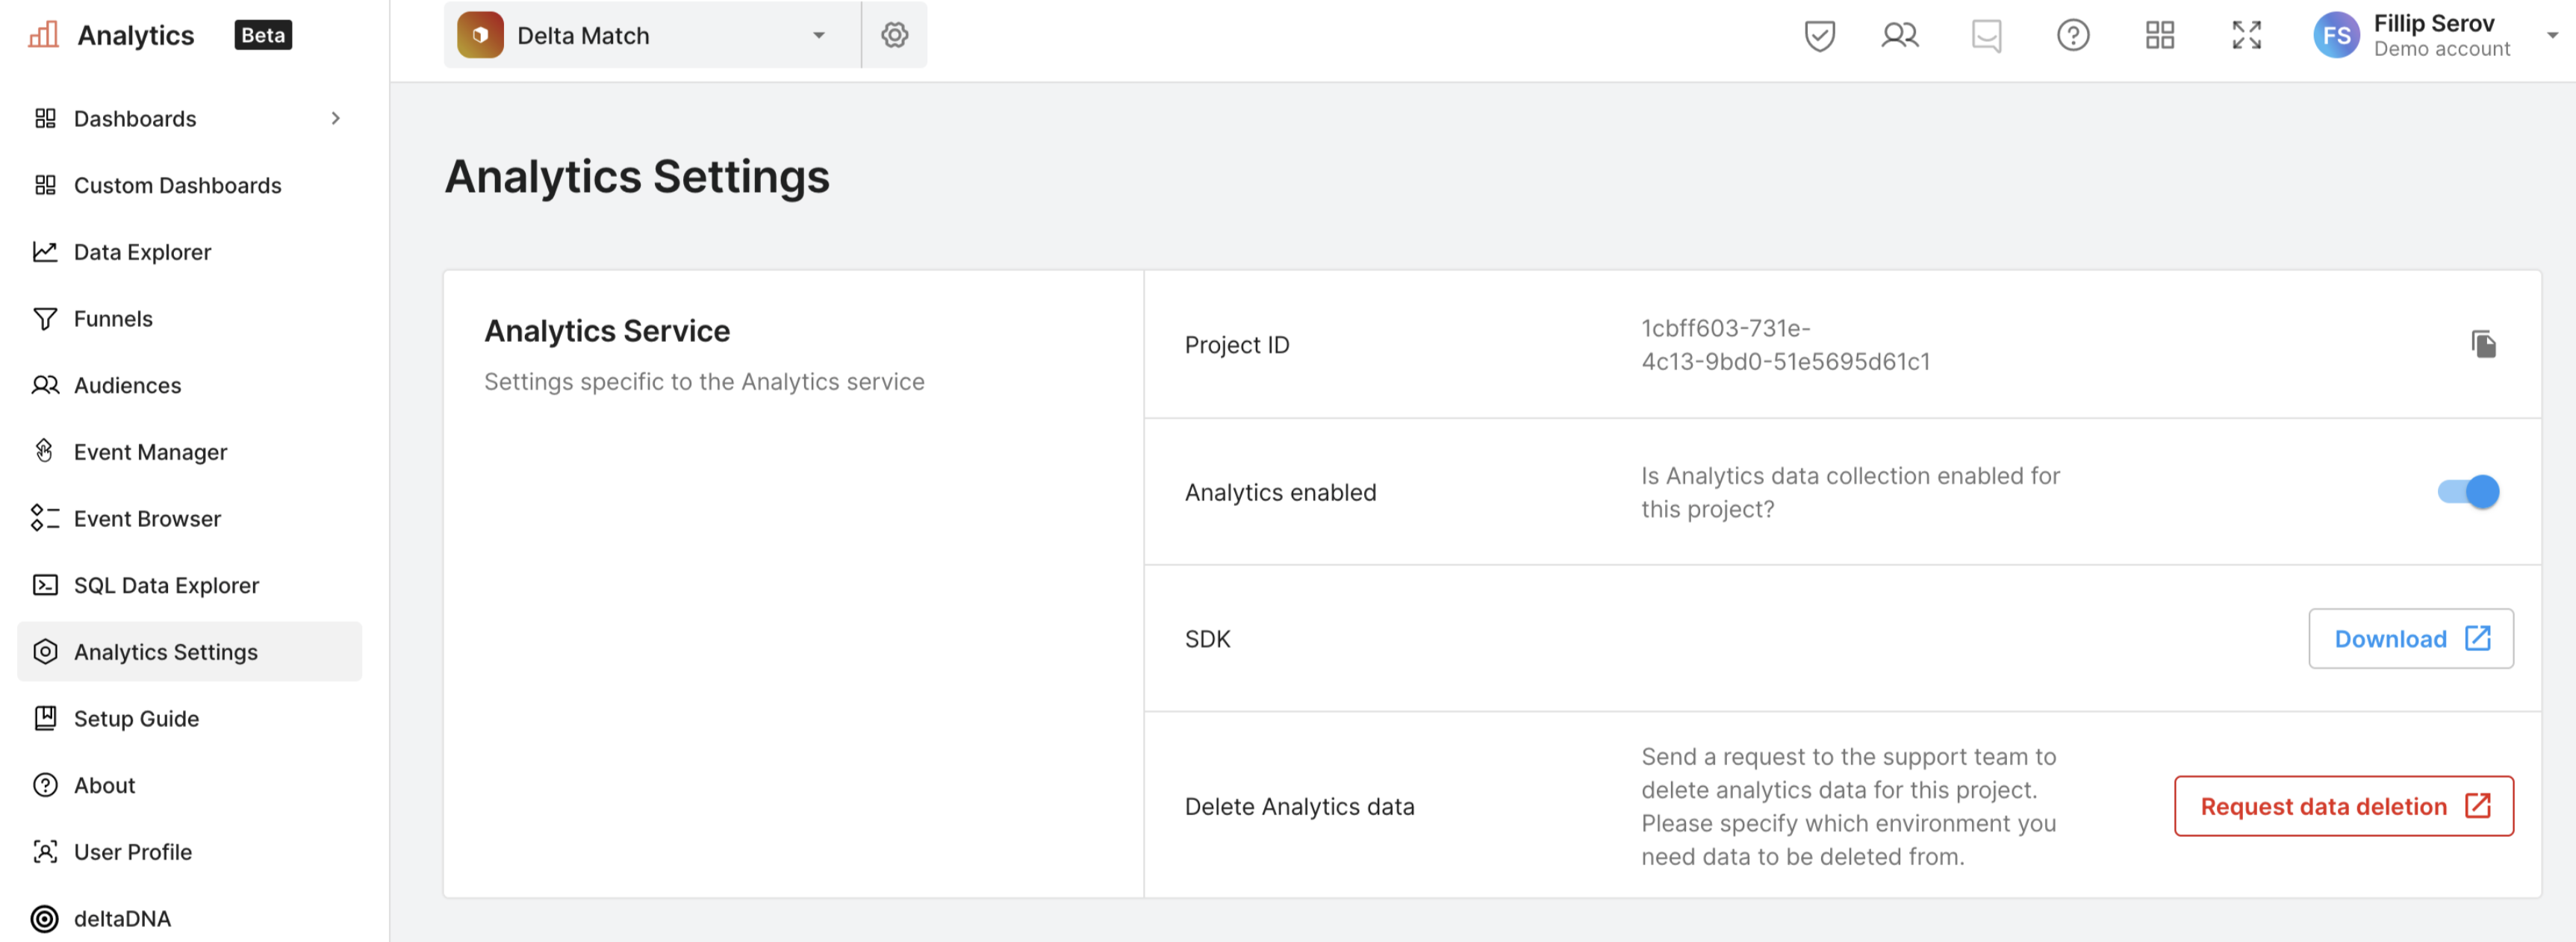Open the people/members icon in top bar

1899,36
